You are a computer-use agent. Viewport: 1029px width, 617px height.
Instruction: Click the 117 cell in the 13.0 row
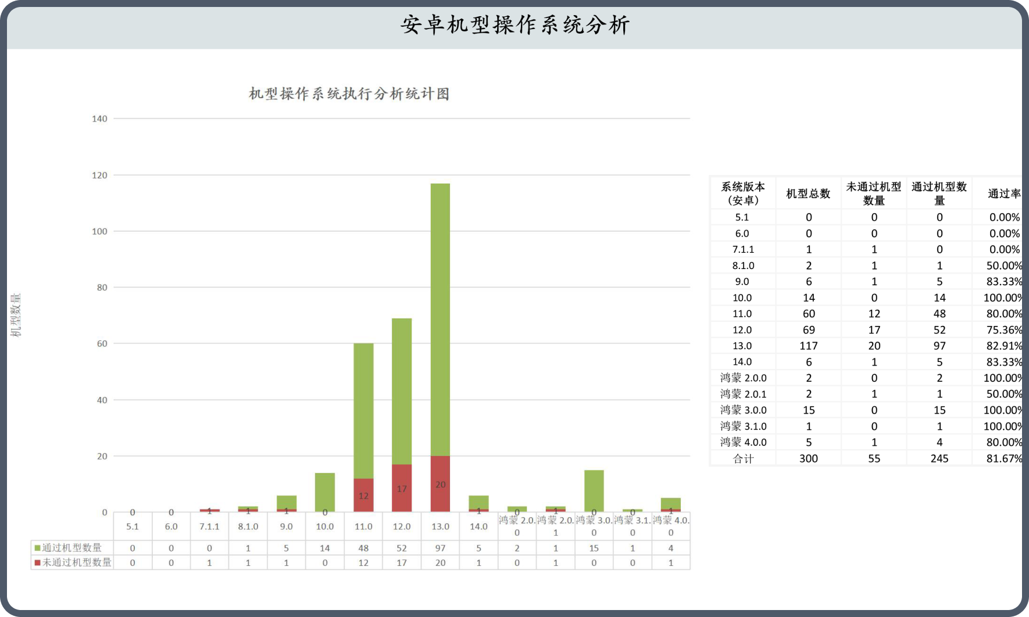point(808,346)
